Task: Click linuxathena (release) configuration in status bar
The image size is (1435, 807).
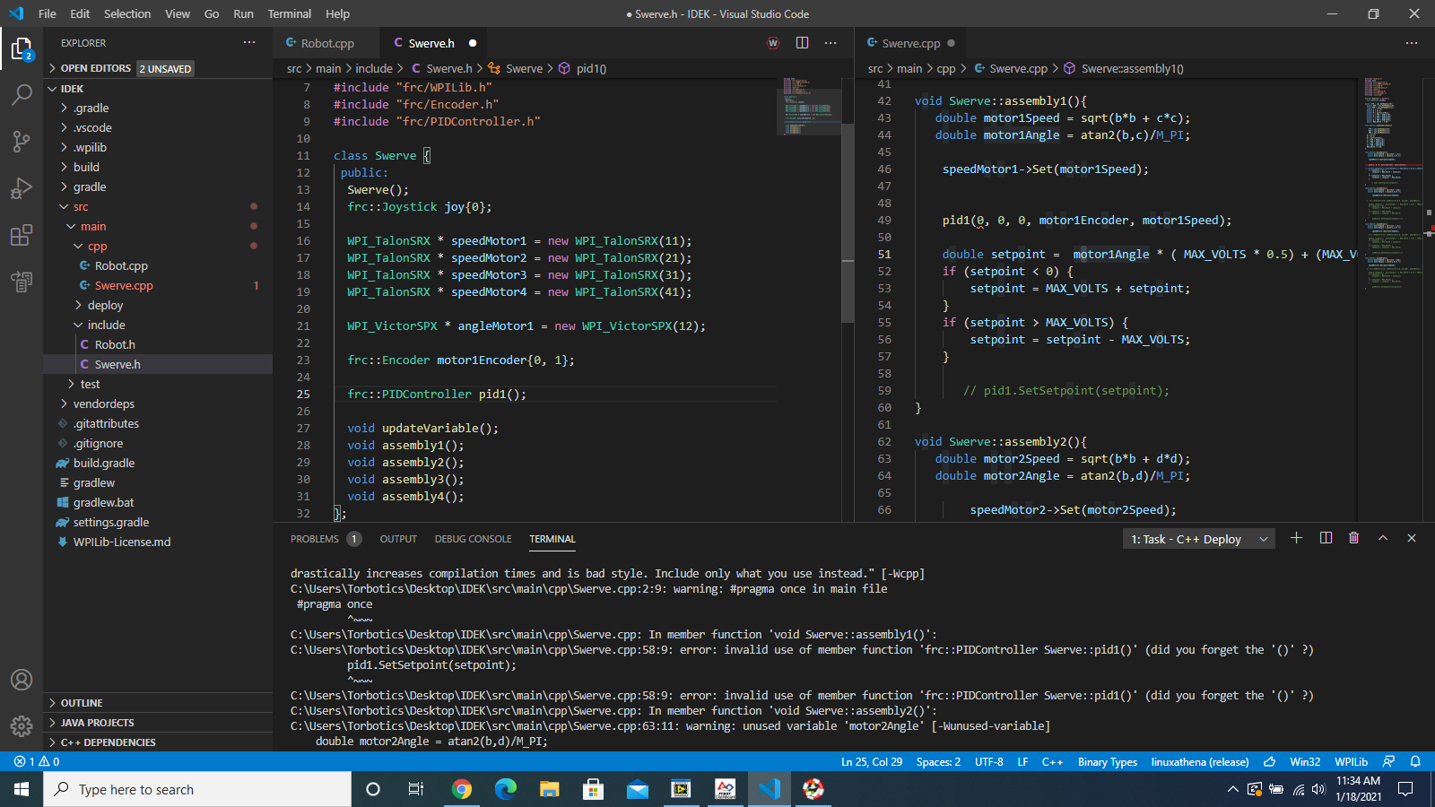Action: (x=1200, y=761)
